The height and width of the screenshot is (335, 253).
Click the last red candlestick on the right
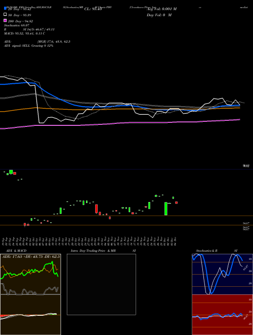pyautogui.click(x=176, y=203)
